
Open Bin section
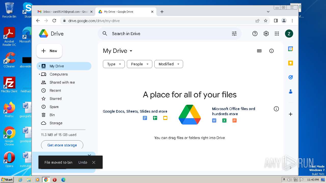(x=64, y=115)
